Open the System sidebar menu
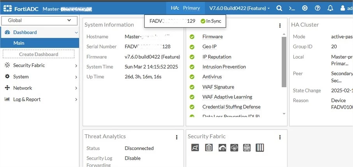 pyautogui.click(x=40, y=77)
